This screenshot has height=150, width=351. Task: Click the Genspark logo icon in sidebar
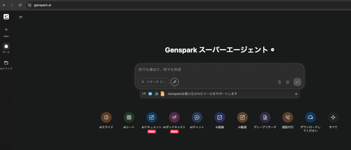pyautogui.click(x=6, y=17)
